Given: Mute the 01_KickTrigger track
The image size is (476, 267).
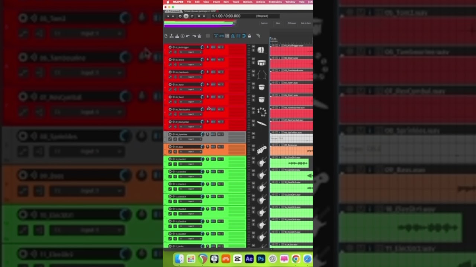Looking at the screenshot, I should (x=253, y=46).
